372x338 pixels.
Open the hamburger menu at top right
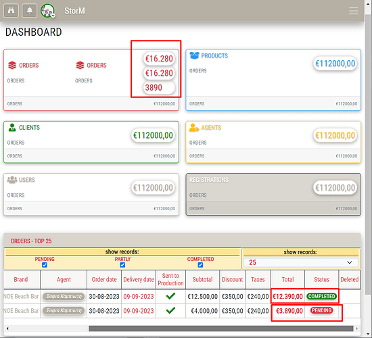point(353,11)
